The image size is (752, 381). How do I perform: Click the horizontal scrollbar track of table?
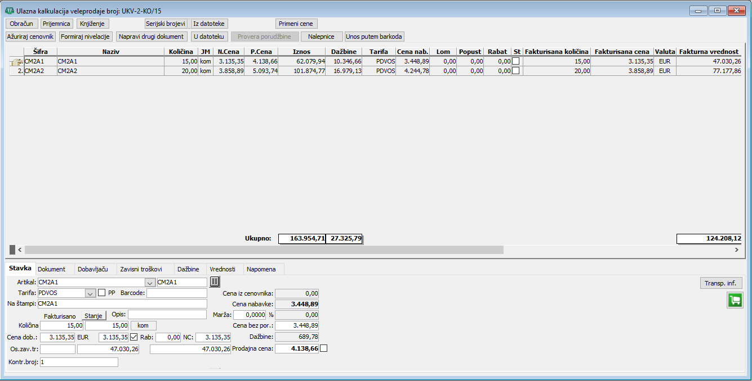pyautogui.click(x=620, y=250)
